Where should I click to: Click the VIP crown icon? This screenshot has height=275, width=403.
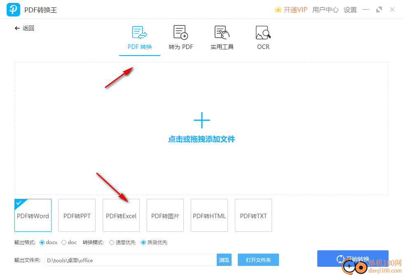[x=278, y=9]
